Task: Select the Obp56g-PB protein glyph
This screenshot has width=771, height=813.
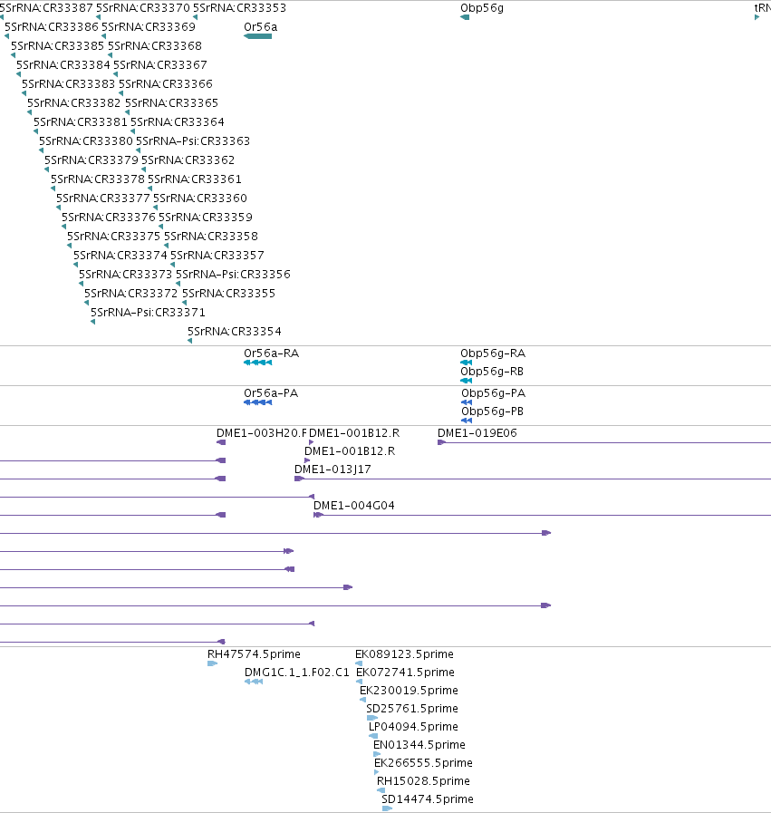Action: pyautogui.click(x=467, y=421)
